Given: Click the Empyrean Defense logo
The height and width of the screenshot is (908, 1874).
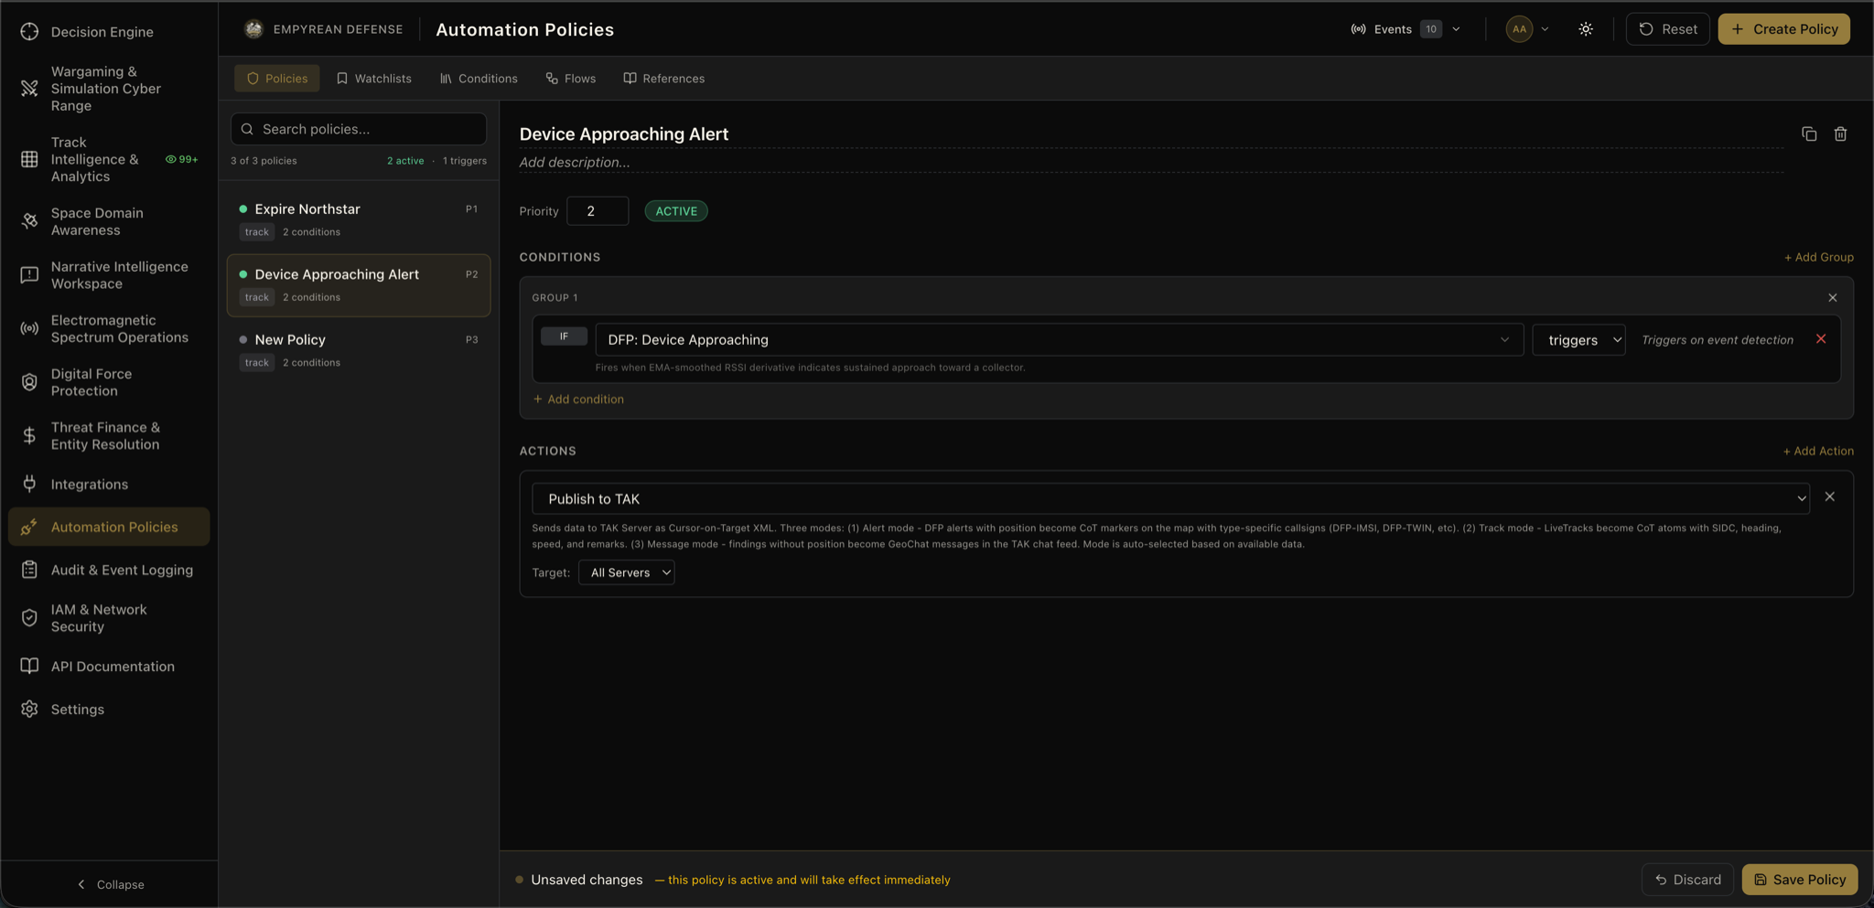Looking at the screenshot, I should [254, 29].
